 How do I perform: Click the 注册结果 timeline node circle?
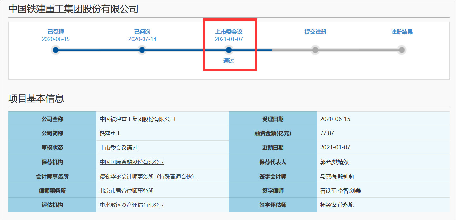[x=401, y=50]
